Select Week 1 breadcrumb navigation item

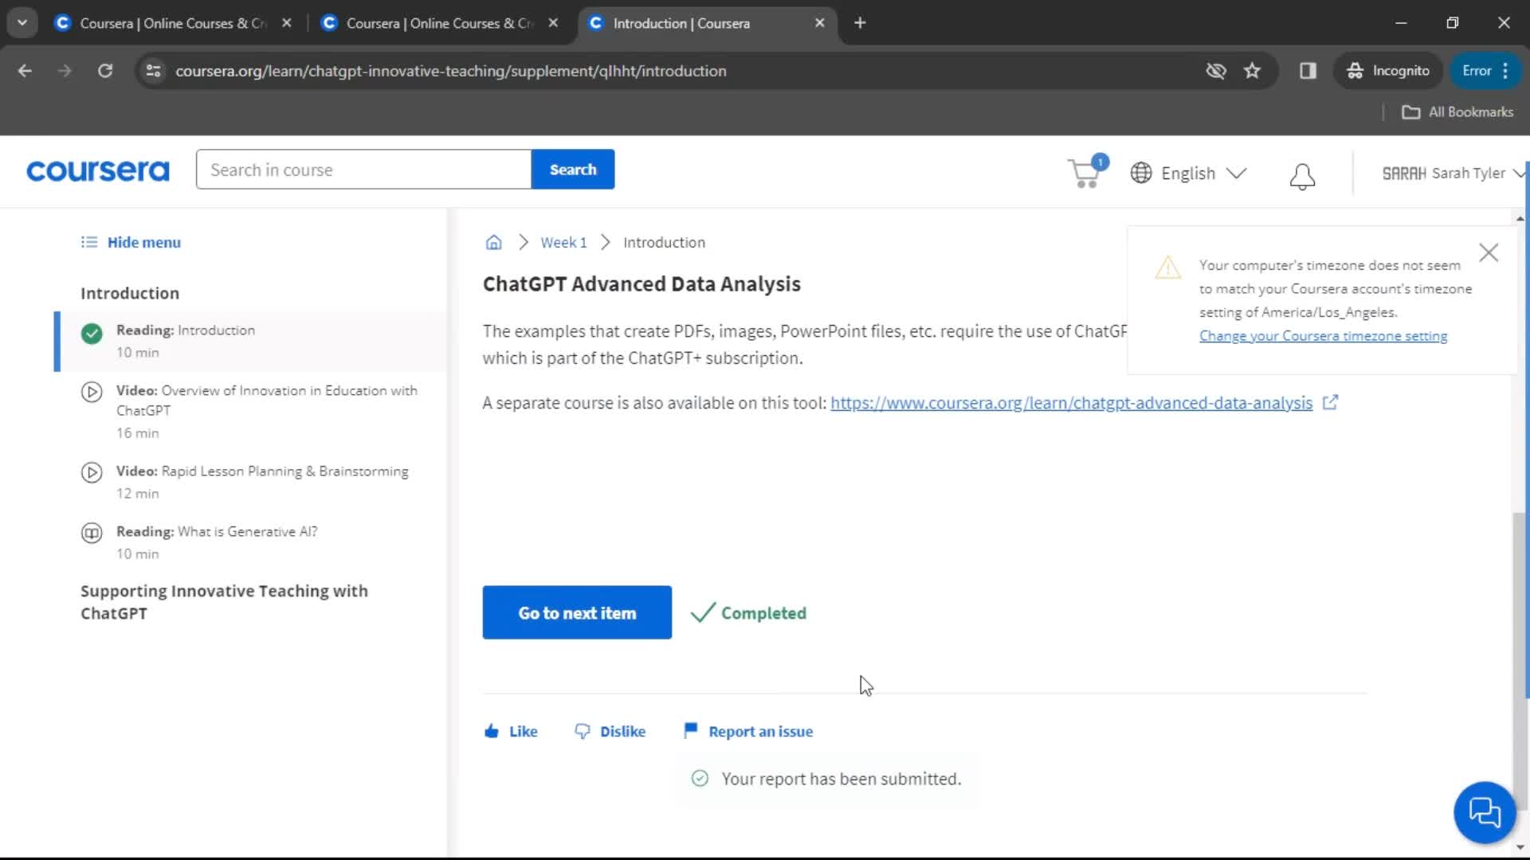tap(563, 241)
